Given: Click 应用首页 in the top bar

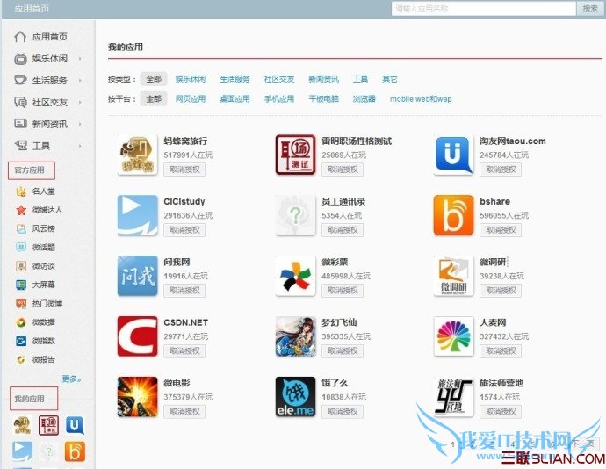Looking at the screenshot, I should coord(32,9).
